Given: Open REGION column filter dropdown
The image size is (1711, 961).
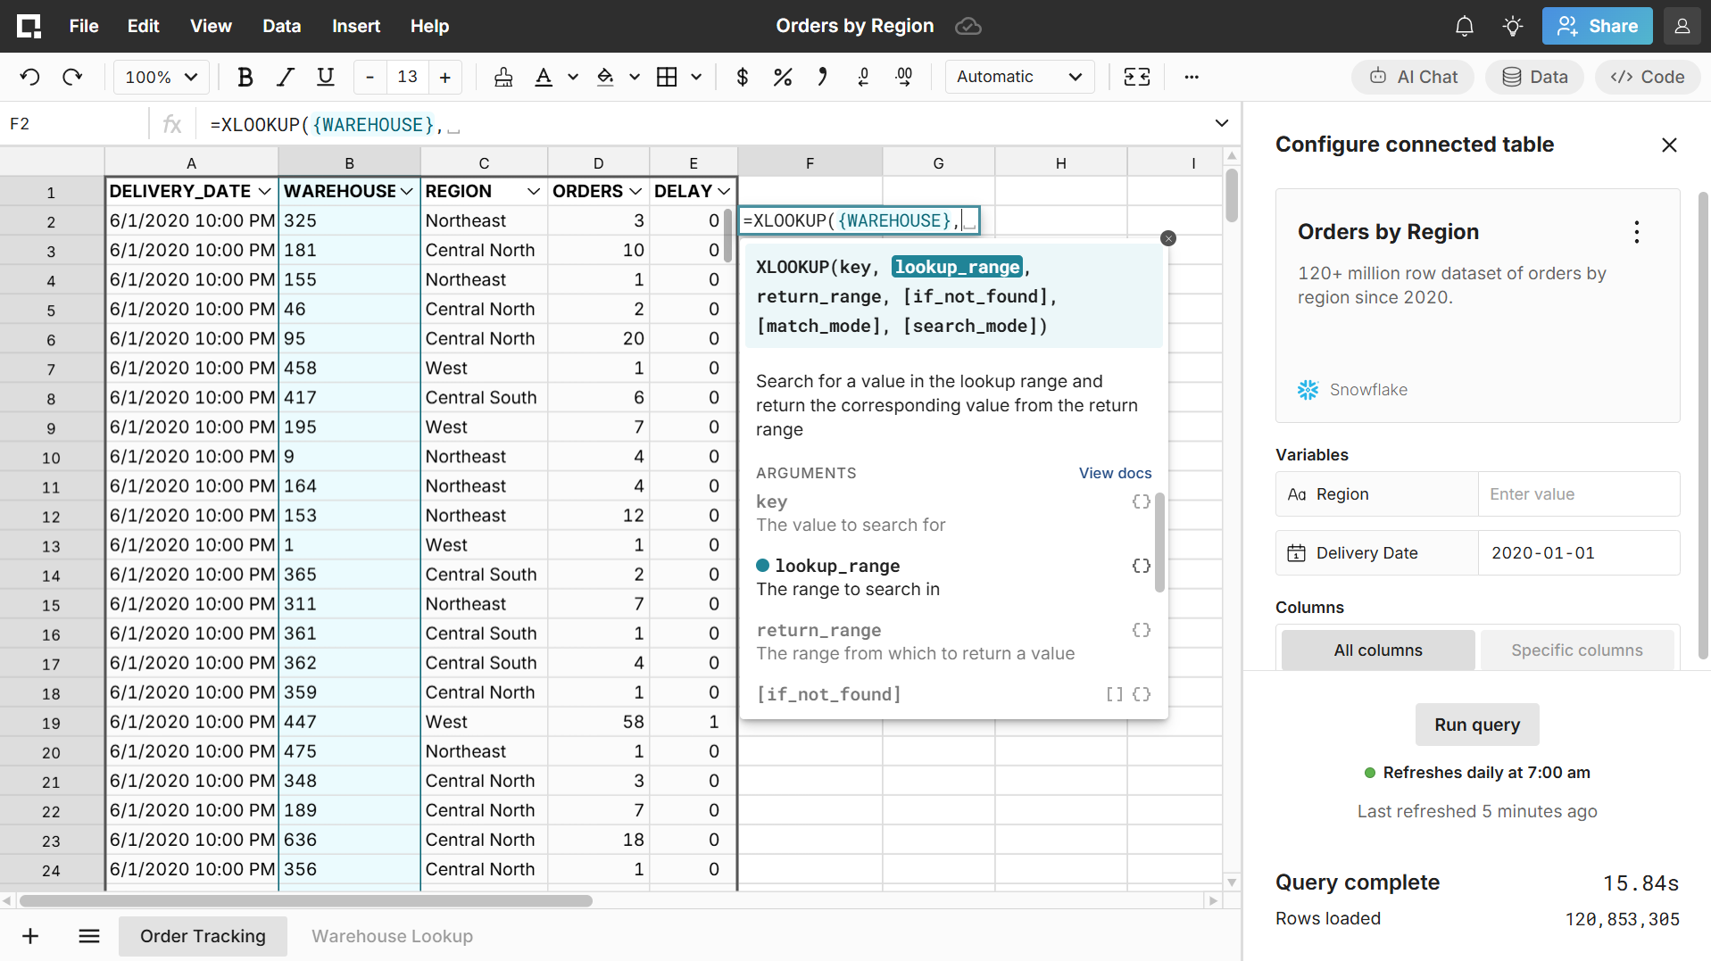Looking at the screenshot, I should [x=533, y=191].
